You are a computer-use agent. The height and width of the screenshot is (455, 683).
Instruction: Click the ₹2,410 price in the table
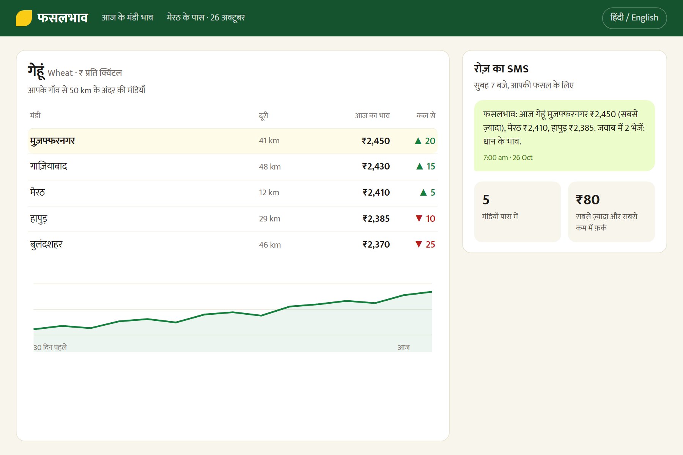376,193
